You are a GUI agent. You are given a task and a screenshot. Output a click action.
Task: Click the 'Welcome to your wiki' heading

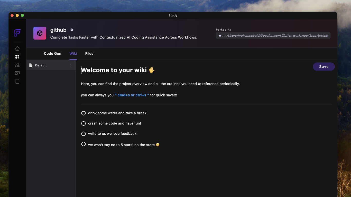pos(118,70)
